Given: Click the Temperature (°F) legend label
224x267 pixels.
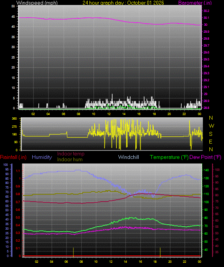Looking at the screenshot, I should tap(169, 157).
